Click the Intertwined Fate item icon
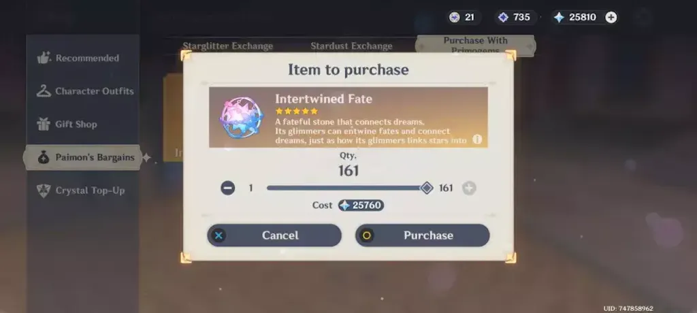 click(242, 117)
